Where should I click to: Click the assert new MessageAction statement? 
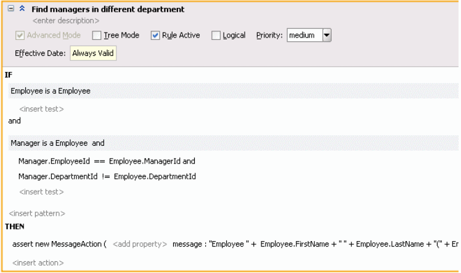pyautogui.click(x=59, y=244)
